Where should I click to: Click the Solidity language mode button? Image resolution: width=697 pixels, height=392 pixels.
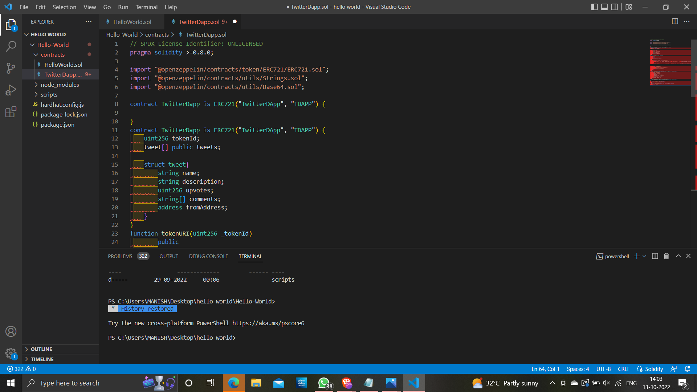[653, 369]
